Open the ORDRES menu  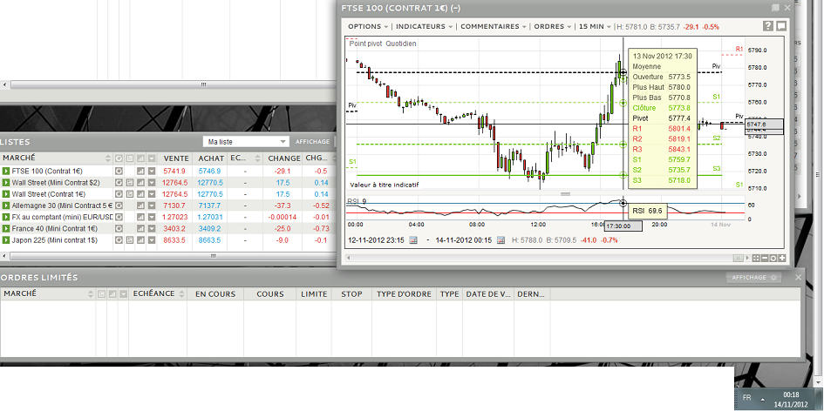click(552, 26)
